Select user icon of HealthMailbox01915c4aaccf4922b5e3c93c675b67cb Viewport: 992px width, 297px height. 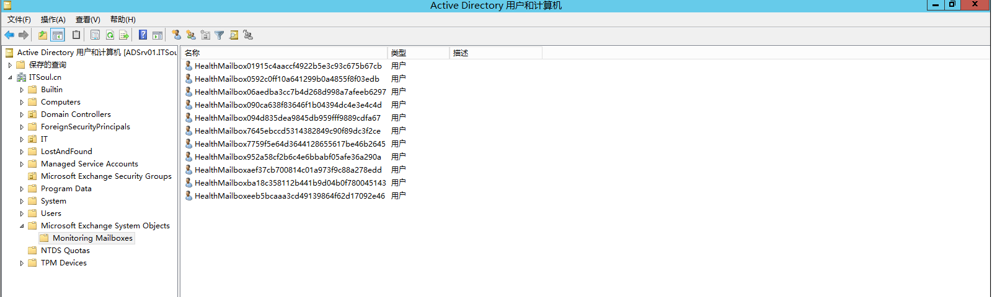(x=189, y=66)
